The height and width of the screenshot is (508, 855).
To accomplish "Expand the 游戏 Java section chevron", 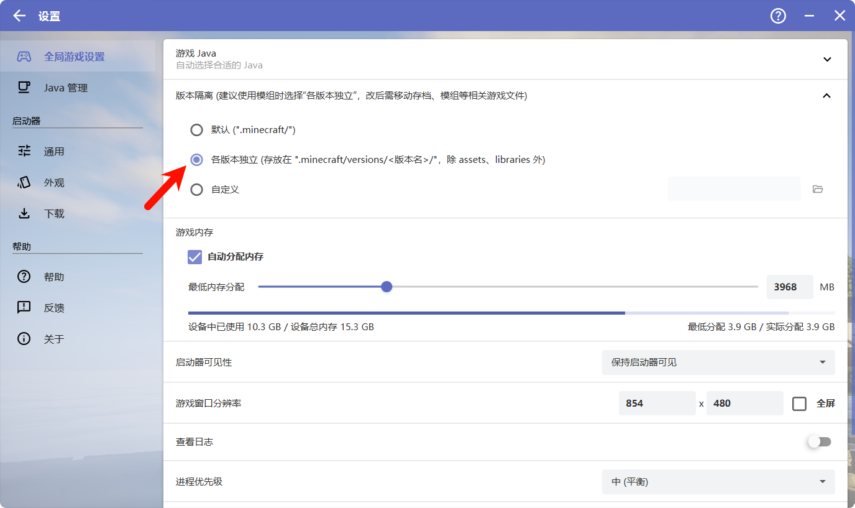I will click(827, 60).
